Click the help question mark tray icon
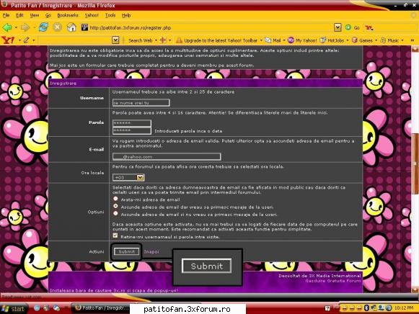This screenshot has width=419, height=314. 327,308
